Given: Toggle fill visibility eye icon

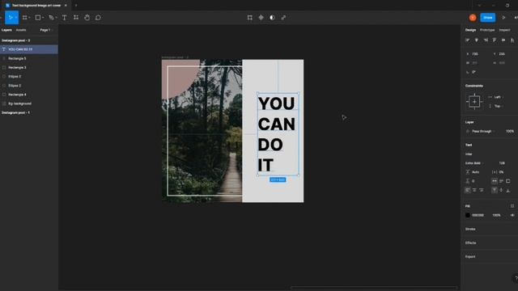Looking at the screenshot, I should pyautogui.click(x=512, y=215).
